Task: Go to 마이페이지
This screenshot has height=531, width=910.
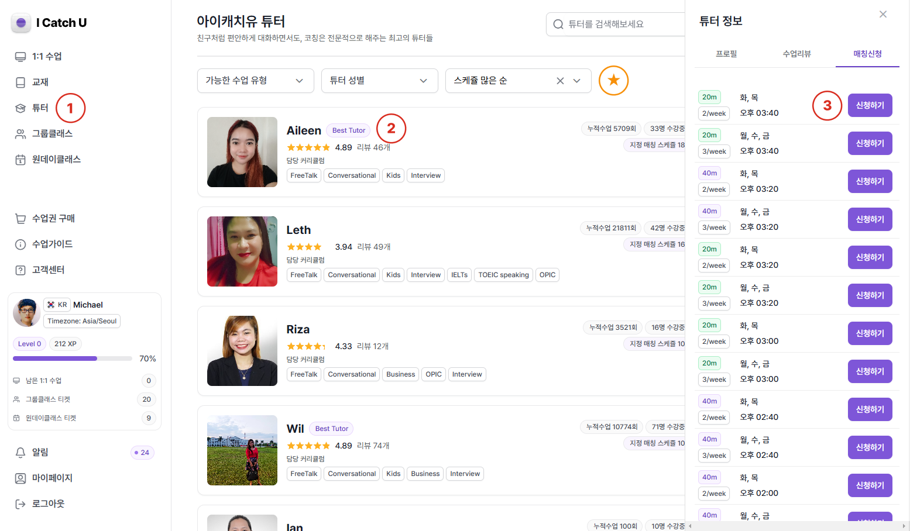Action: (44, 478)
